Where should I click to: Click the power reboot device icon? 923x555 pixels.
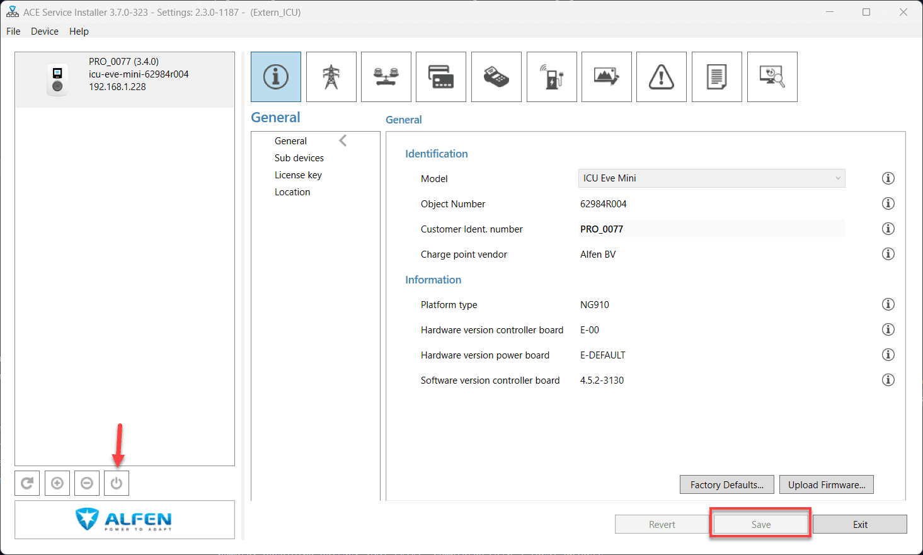pyautogui.click(x=117, y=483)
